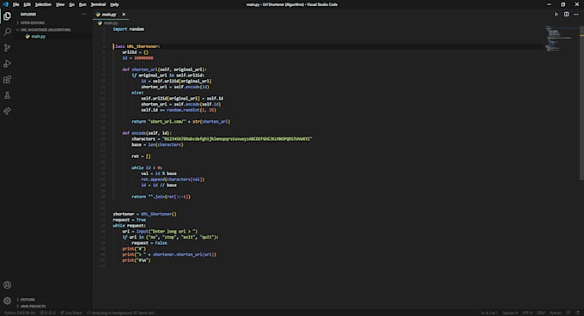This screenshot has height=316, width=584.
Task: Split the editor right
Action: coord(567,14)
